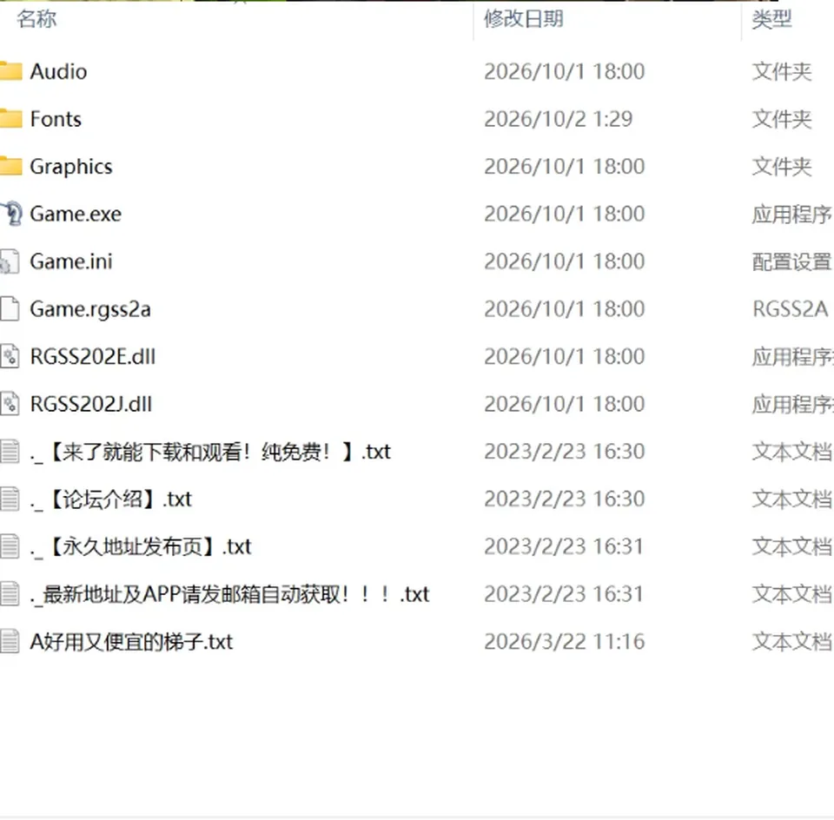Select the 最新地址及APP请发邮箱自动获取 text file

229,594
